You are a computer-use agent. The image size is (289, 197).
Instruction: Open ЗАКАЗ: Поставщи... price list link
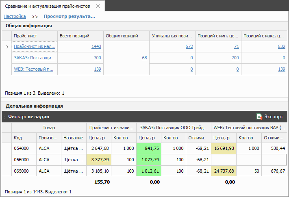(x=34, y=58)
